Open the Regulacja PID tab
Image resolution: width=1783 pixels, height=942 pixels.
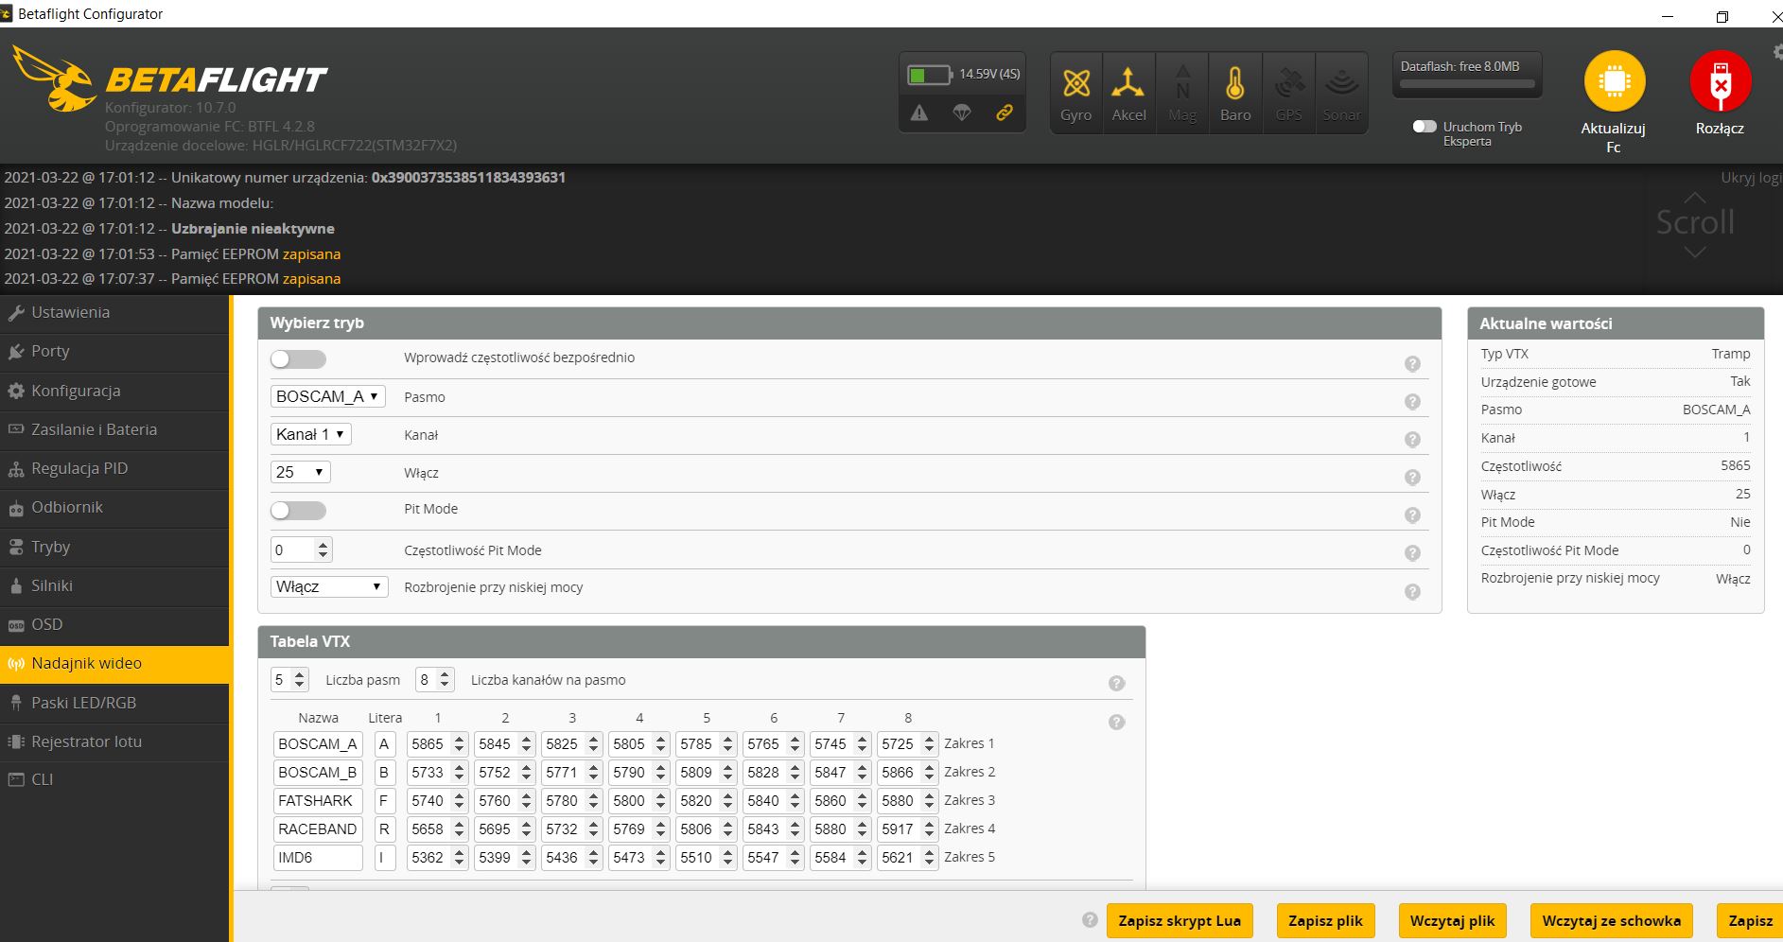click(x=114, y=469)
